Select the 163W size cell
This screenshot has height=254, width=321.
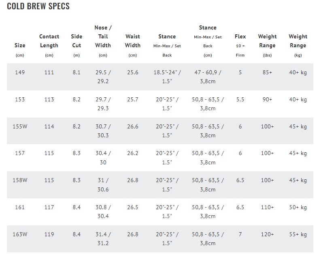pos(20,234)
